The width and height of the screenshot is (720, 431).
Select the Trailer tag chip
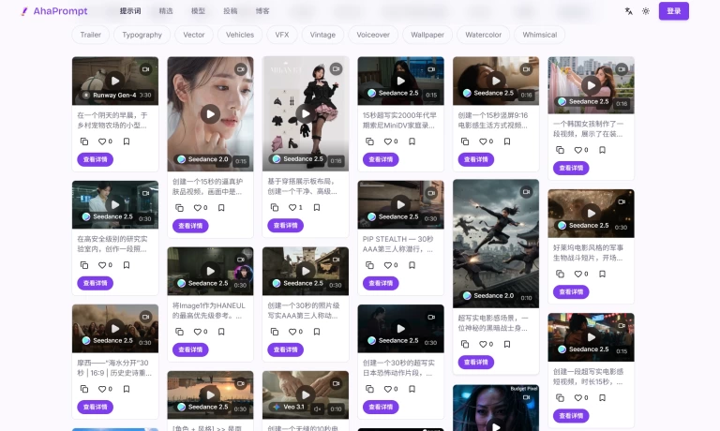pyautogui.click(x=90, y=35)
